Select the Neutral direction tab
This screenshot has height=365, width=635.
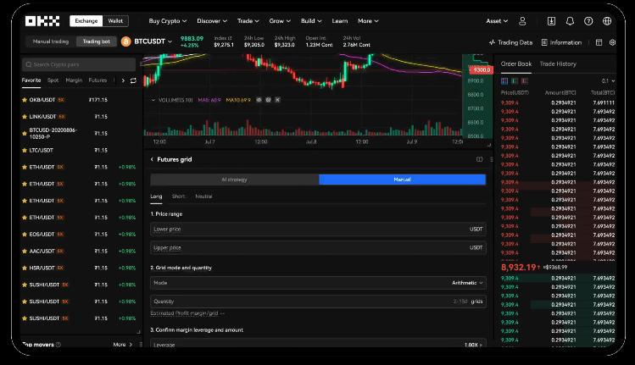[x=203, y=196]
